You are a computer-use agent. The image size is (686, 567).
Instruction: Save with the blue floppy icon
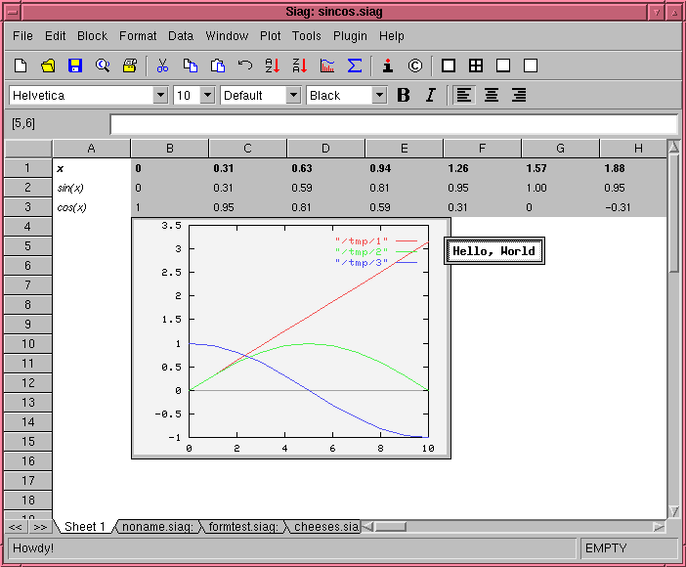click(x=75, y=65)
